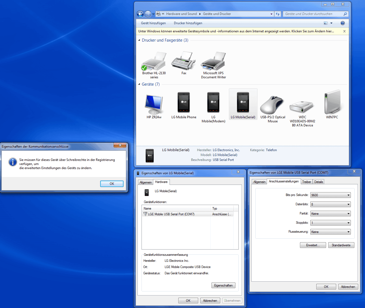365x308 pixels.
Task: Open the Parität dropdown
Action: (x=330, y=214)
